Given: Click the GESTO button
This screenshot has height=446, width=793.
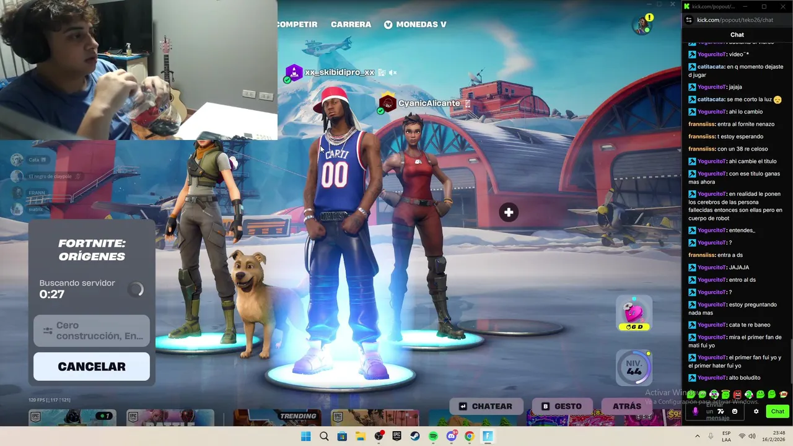Looking at the screenshot, I should [x=561, y=406].
